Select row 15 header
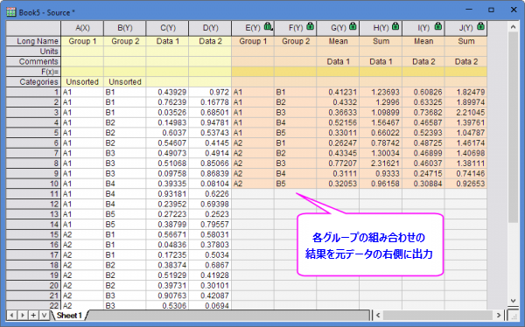Image resolution: width=525 pixels, height=327 pixels. point(33,234)
